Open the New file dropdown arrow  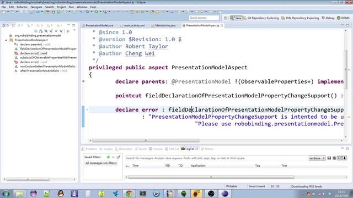coord(8,12)
